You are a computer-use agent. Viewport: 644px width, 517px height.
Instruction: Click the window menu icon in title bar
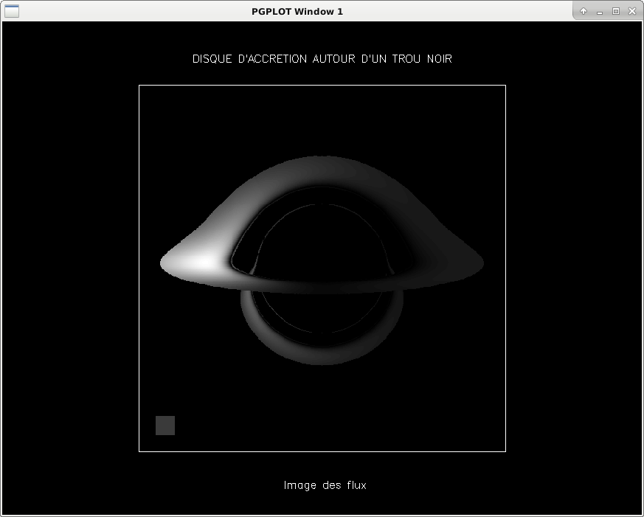[x=12, y=11]
